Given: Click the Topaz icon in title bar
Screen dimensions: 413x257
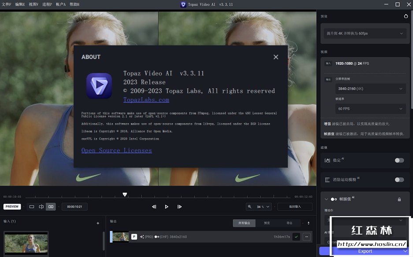Looking at the screenshot, I should 183,4.
